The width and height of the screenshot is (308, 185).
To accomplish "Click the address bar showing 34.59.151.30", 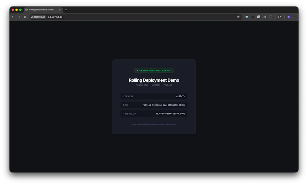I will (x=55, y=17).
